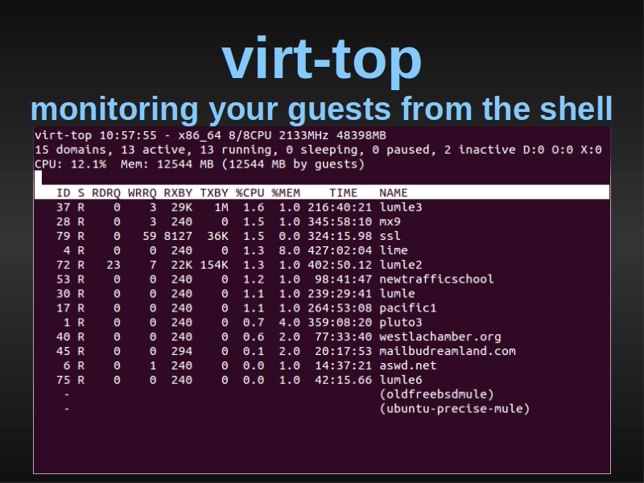Select the guest name aswd.net

coord(408,365)
